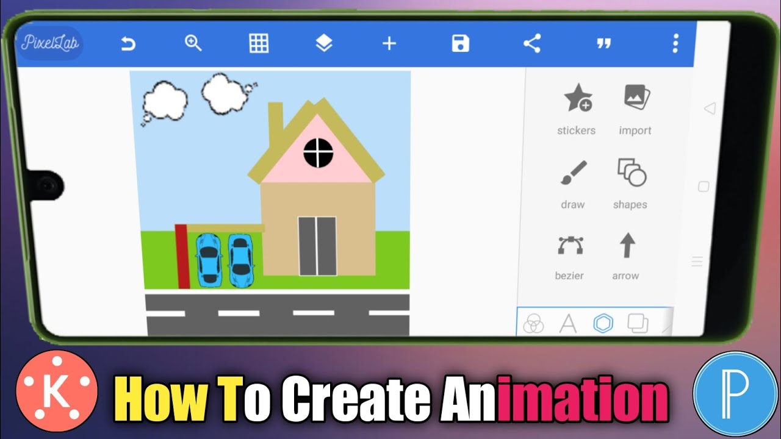The width and height of the screenshot is (781, 439).
Task: Choose the import image tool
Action: coord(636,110)
